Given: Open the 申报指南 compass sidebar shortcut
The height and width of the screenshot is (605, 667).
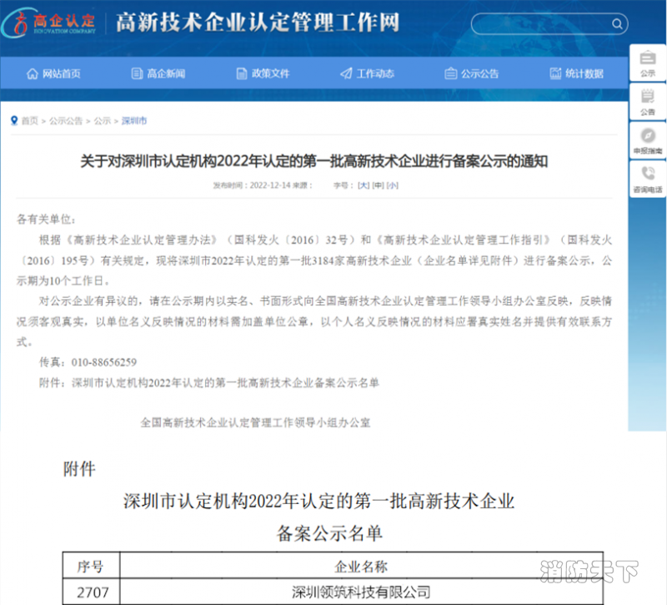Looking at the screenshot, I should (x=648, y=140).
